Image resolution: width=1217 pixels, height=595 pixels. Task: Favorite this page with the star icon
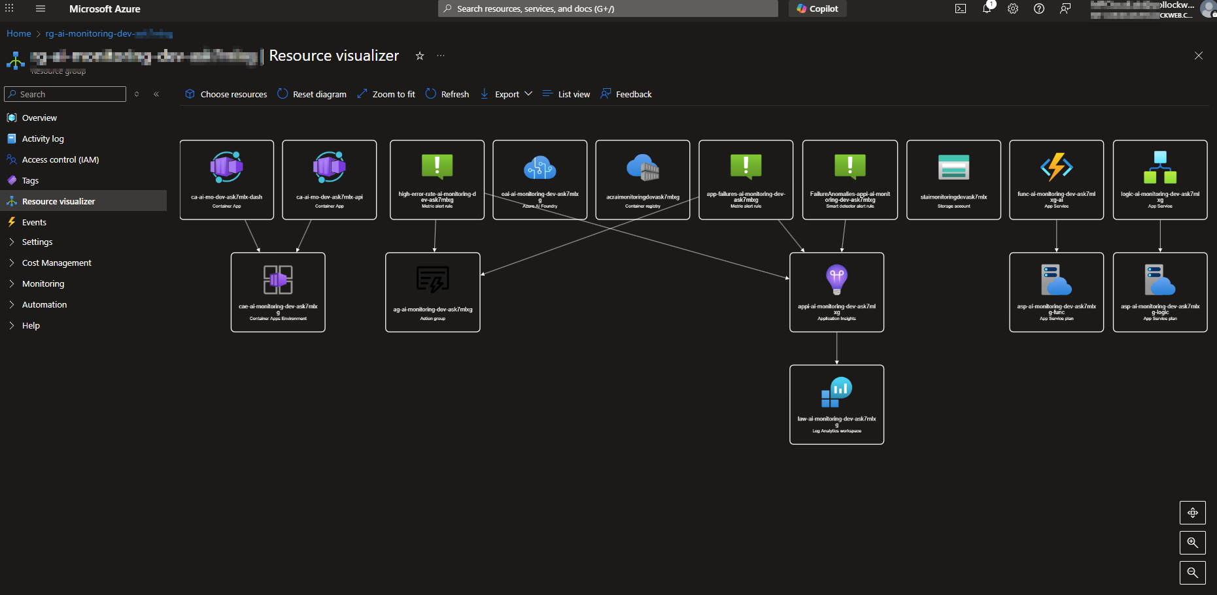420,56
